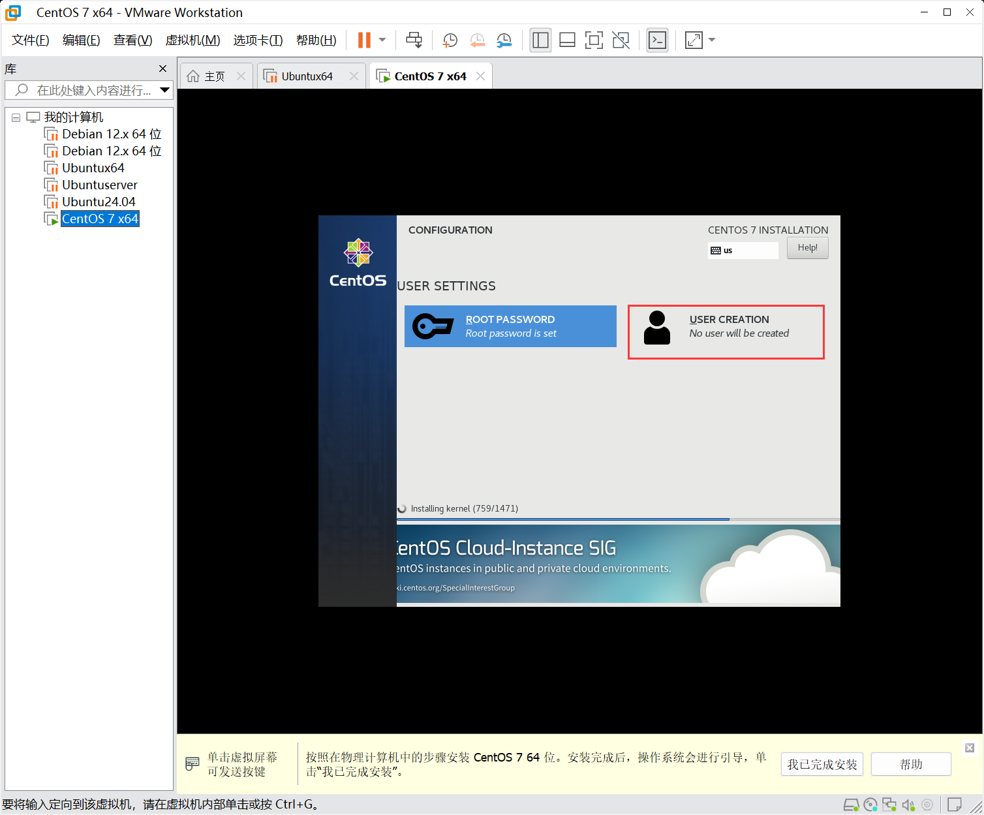The height and width of the screenshot is (815, 984).
Task: Revert the virtual machine to previous snapshot
Action: pos(477,40)
